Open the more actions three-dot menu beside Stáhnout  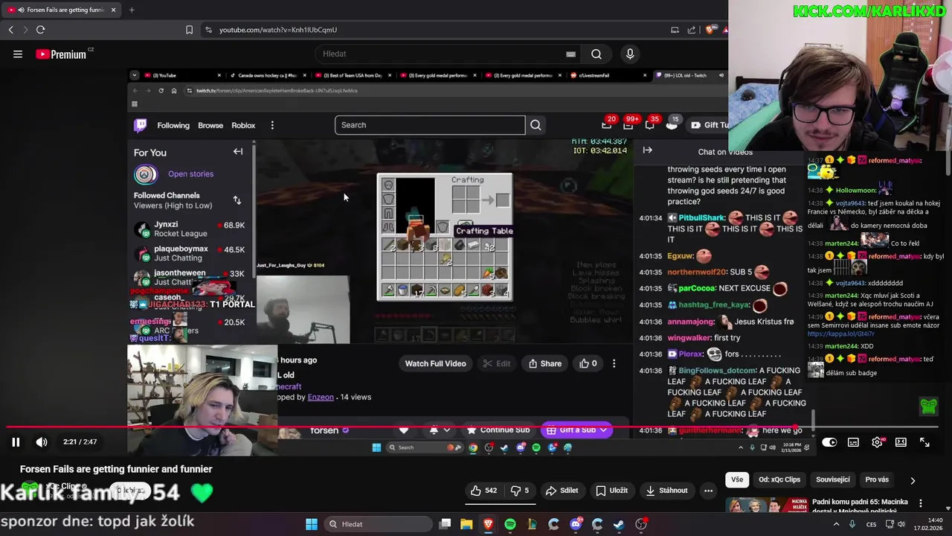pyautogui.click(x=708, y=491)
